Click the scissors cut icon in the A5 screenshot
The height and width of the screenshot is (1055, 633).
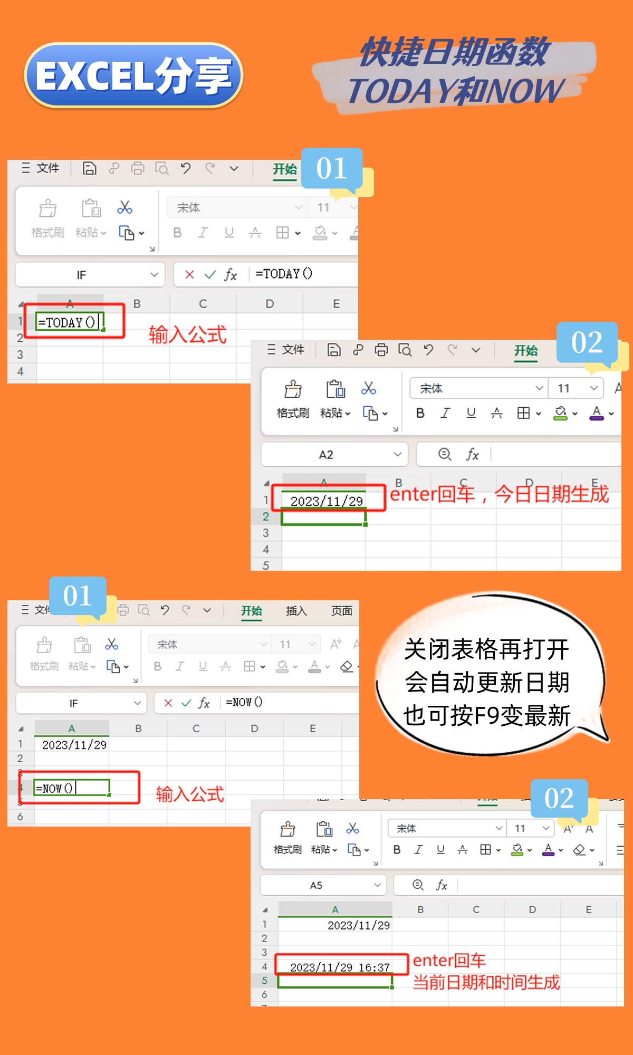[352, 829]
